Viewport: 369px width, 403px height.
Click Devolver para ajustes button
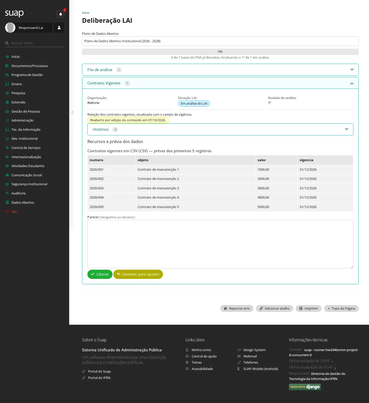tap(138, 274)
